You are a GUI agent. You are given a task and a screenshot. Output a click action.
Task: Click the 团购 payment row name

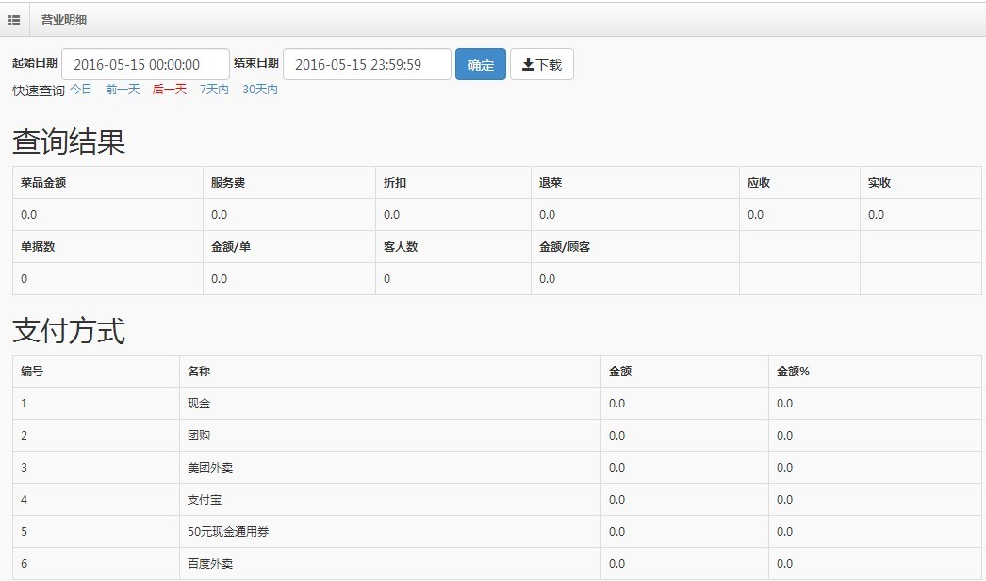point(199,436)
